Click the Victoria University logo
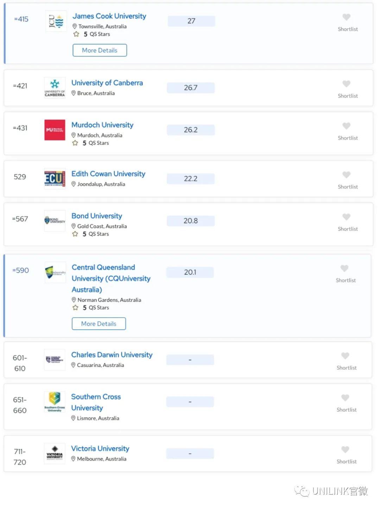The height and width of the screenshot is (508, 380). pyautogui.click(x=54, y=453)
